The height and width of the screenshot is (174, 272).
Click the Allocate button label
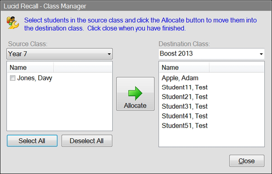(x=135, y=105)
